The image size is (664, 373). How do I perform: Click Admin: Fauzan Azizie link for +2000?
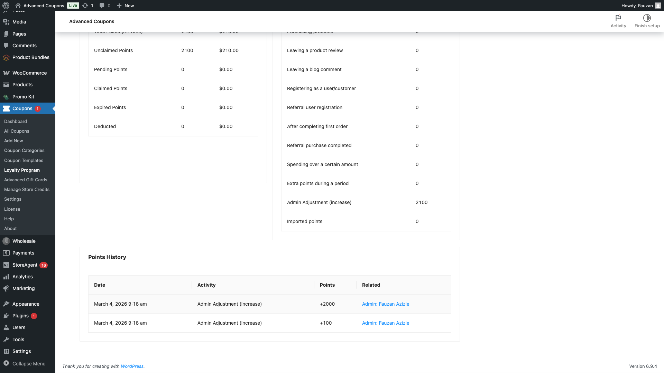click(x=385, y=304)
